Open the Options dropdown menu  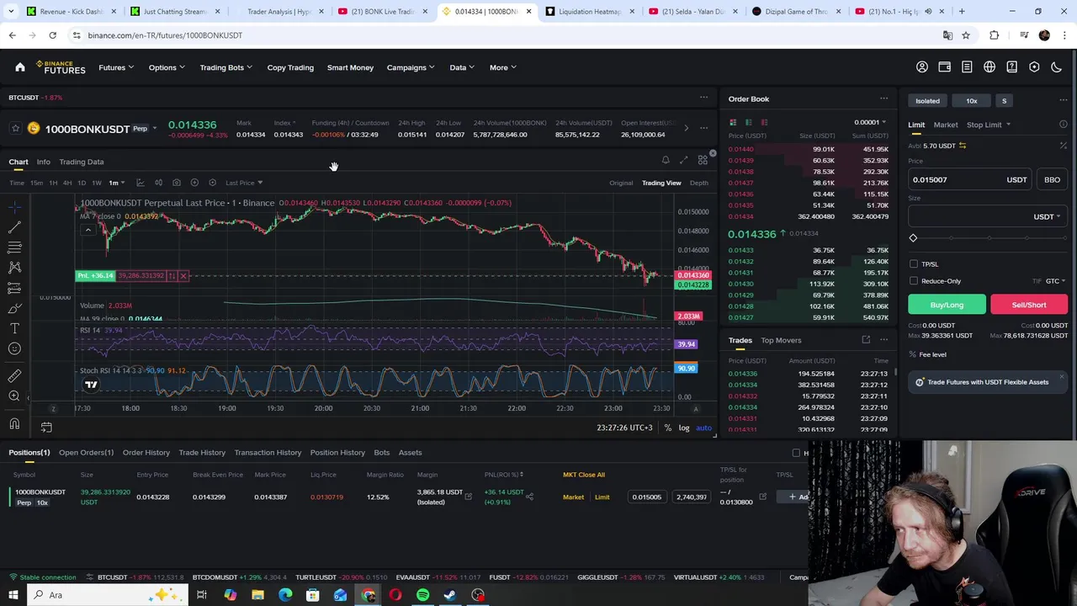click(167, 67)
